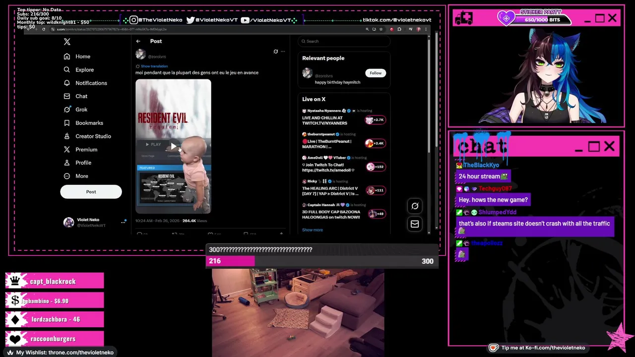Click the browser address bar URL
Image resolution: width=635 pixels, height=357 pixels.
tap(112, 29)
